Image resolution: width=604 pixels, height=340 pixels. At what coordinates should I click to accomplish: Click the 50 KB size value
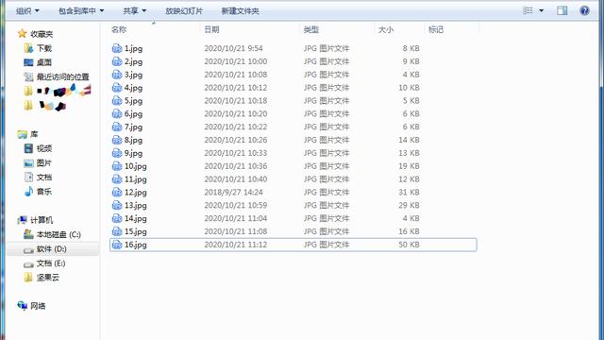pyautogui.click(x=409, y=245)
